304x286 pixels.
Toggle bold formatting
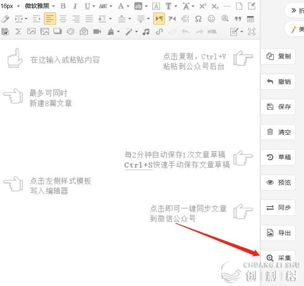pyautogui.click(x=63, y=6)
